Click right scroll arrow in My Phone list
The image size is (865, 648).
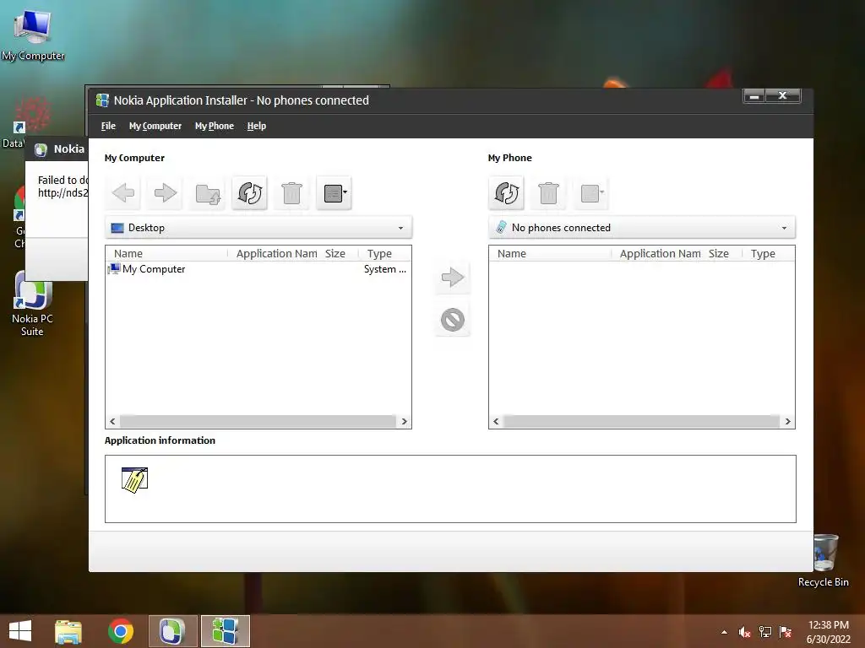pos(787,422)
